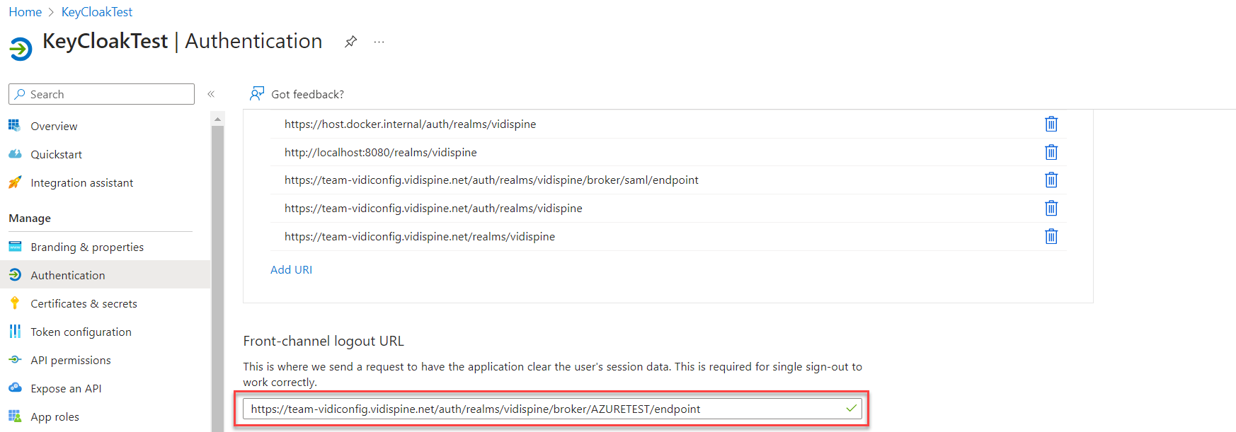Image resolution: width=1236 pixels, height=432 pixels.
Task: Delete the team-vidiconfig auth/realms/vidispine URI
Action: tap(1051, 209)
